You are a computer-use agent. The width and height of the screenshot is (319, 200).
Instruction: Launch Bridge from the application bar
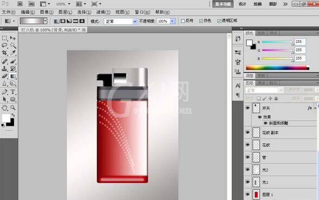tap(20, 4)
